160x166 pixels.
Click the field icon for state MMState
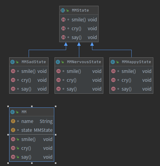(13, 130)
